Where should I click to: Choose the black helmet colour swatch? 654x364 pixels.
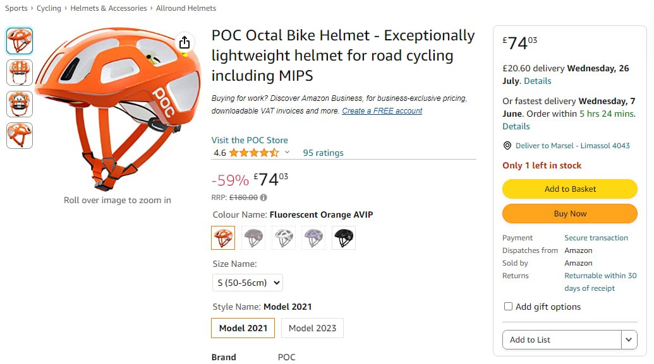click(x=344, y=238)
